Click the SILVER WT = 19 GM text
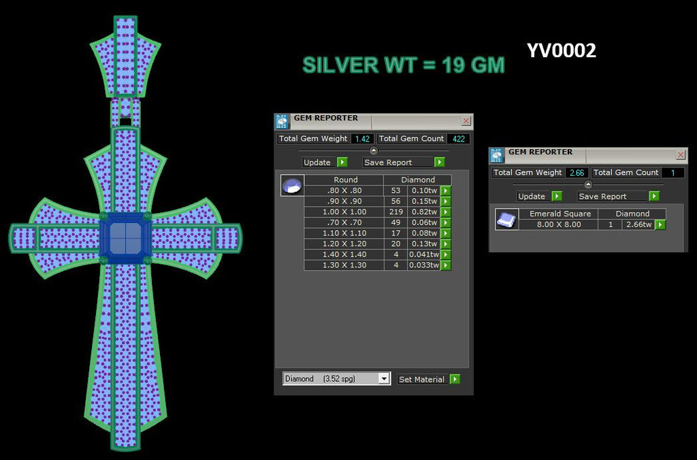Image resolution: width=697 pixels, height=460 pixels. coord(404,65)
